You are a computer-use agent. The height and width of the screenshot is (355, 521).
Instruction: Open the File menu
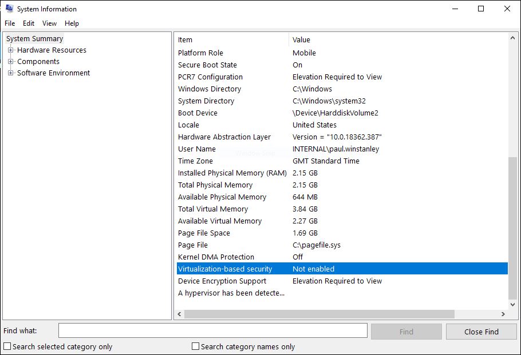(9, 23)
